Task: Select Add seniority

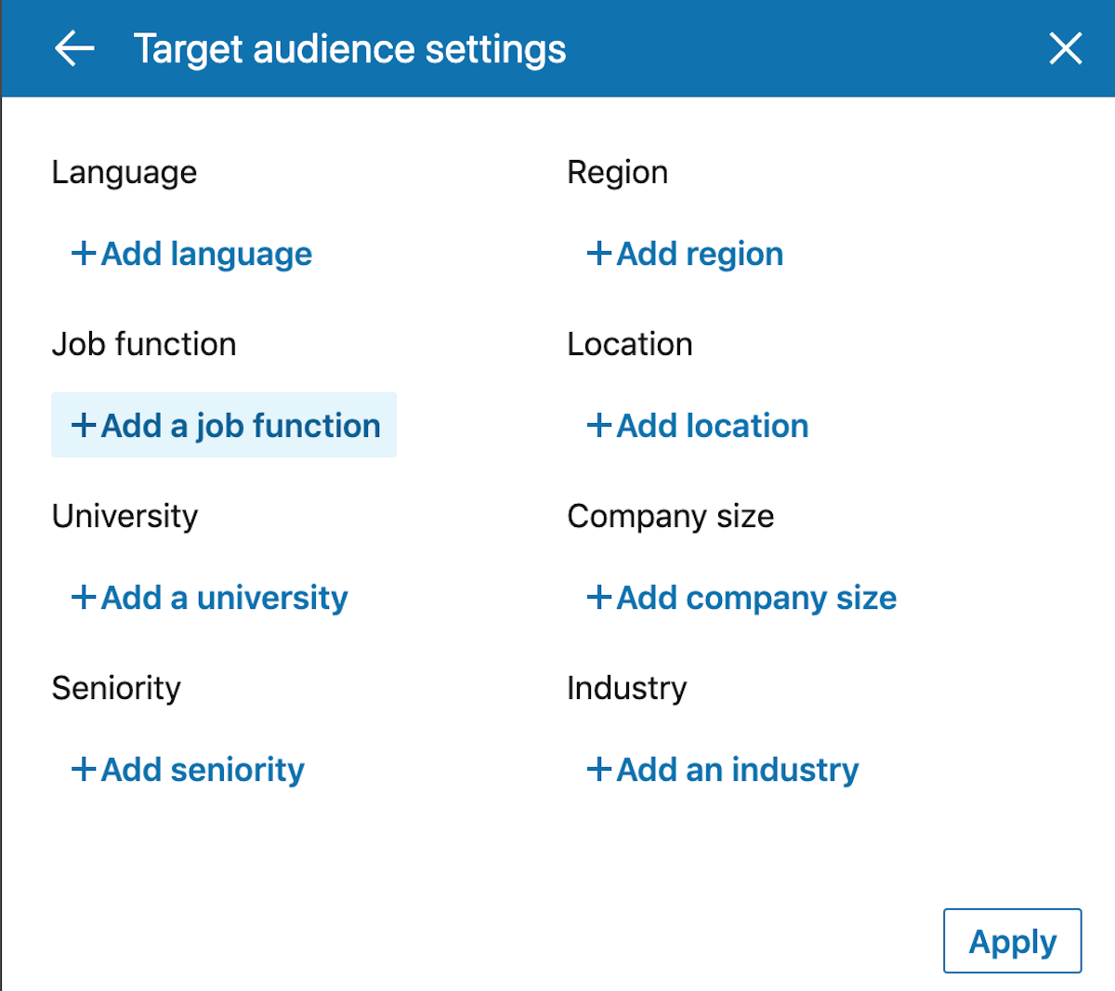Action: (x=186, y=770)
